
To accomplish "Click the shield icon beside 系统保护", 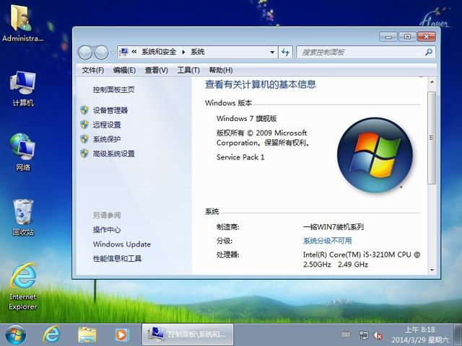I will tap(84, 139).
